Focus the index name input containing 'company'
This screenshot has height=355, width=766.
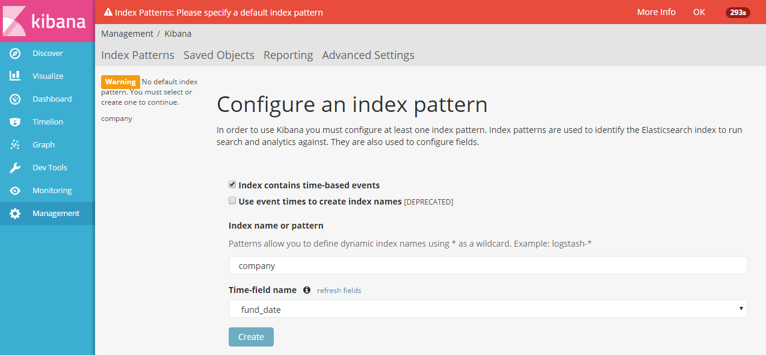coord(488,265)
